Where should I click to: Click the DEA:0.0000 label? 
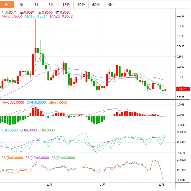click(x=58, y=103)
